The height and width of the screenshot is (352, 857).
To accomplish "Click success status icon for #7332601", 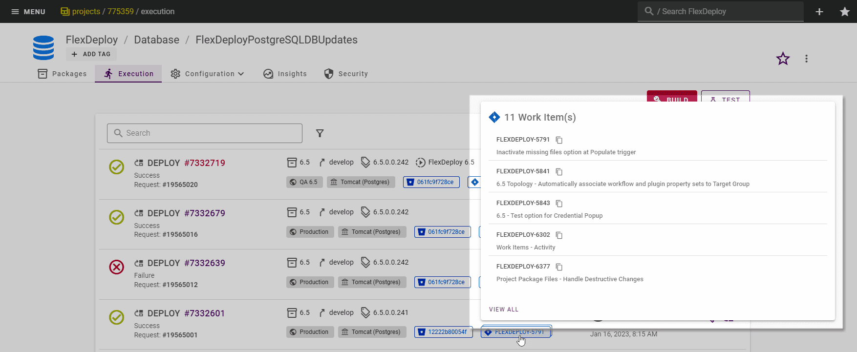I will click(116, 317).
